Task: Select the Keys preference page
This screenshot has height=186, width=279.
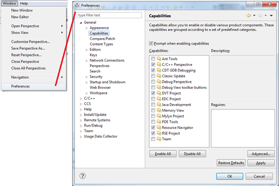Action: 93,55
